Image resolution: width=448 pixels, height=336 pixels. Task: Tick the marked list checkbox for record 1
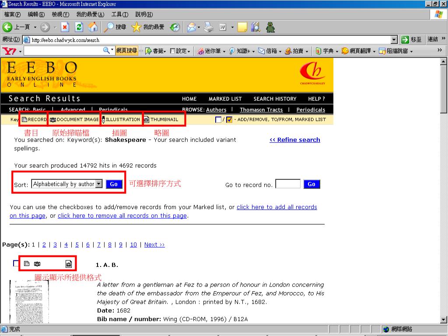16,263
